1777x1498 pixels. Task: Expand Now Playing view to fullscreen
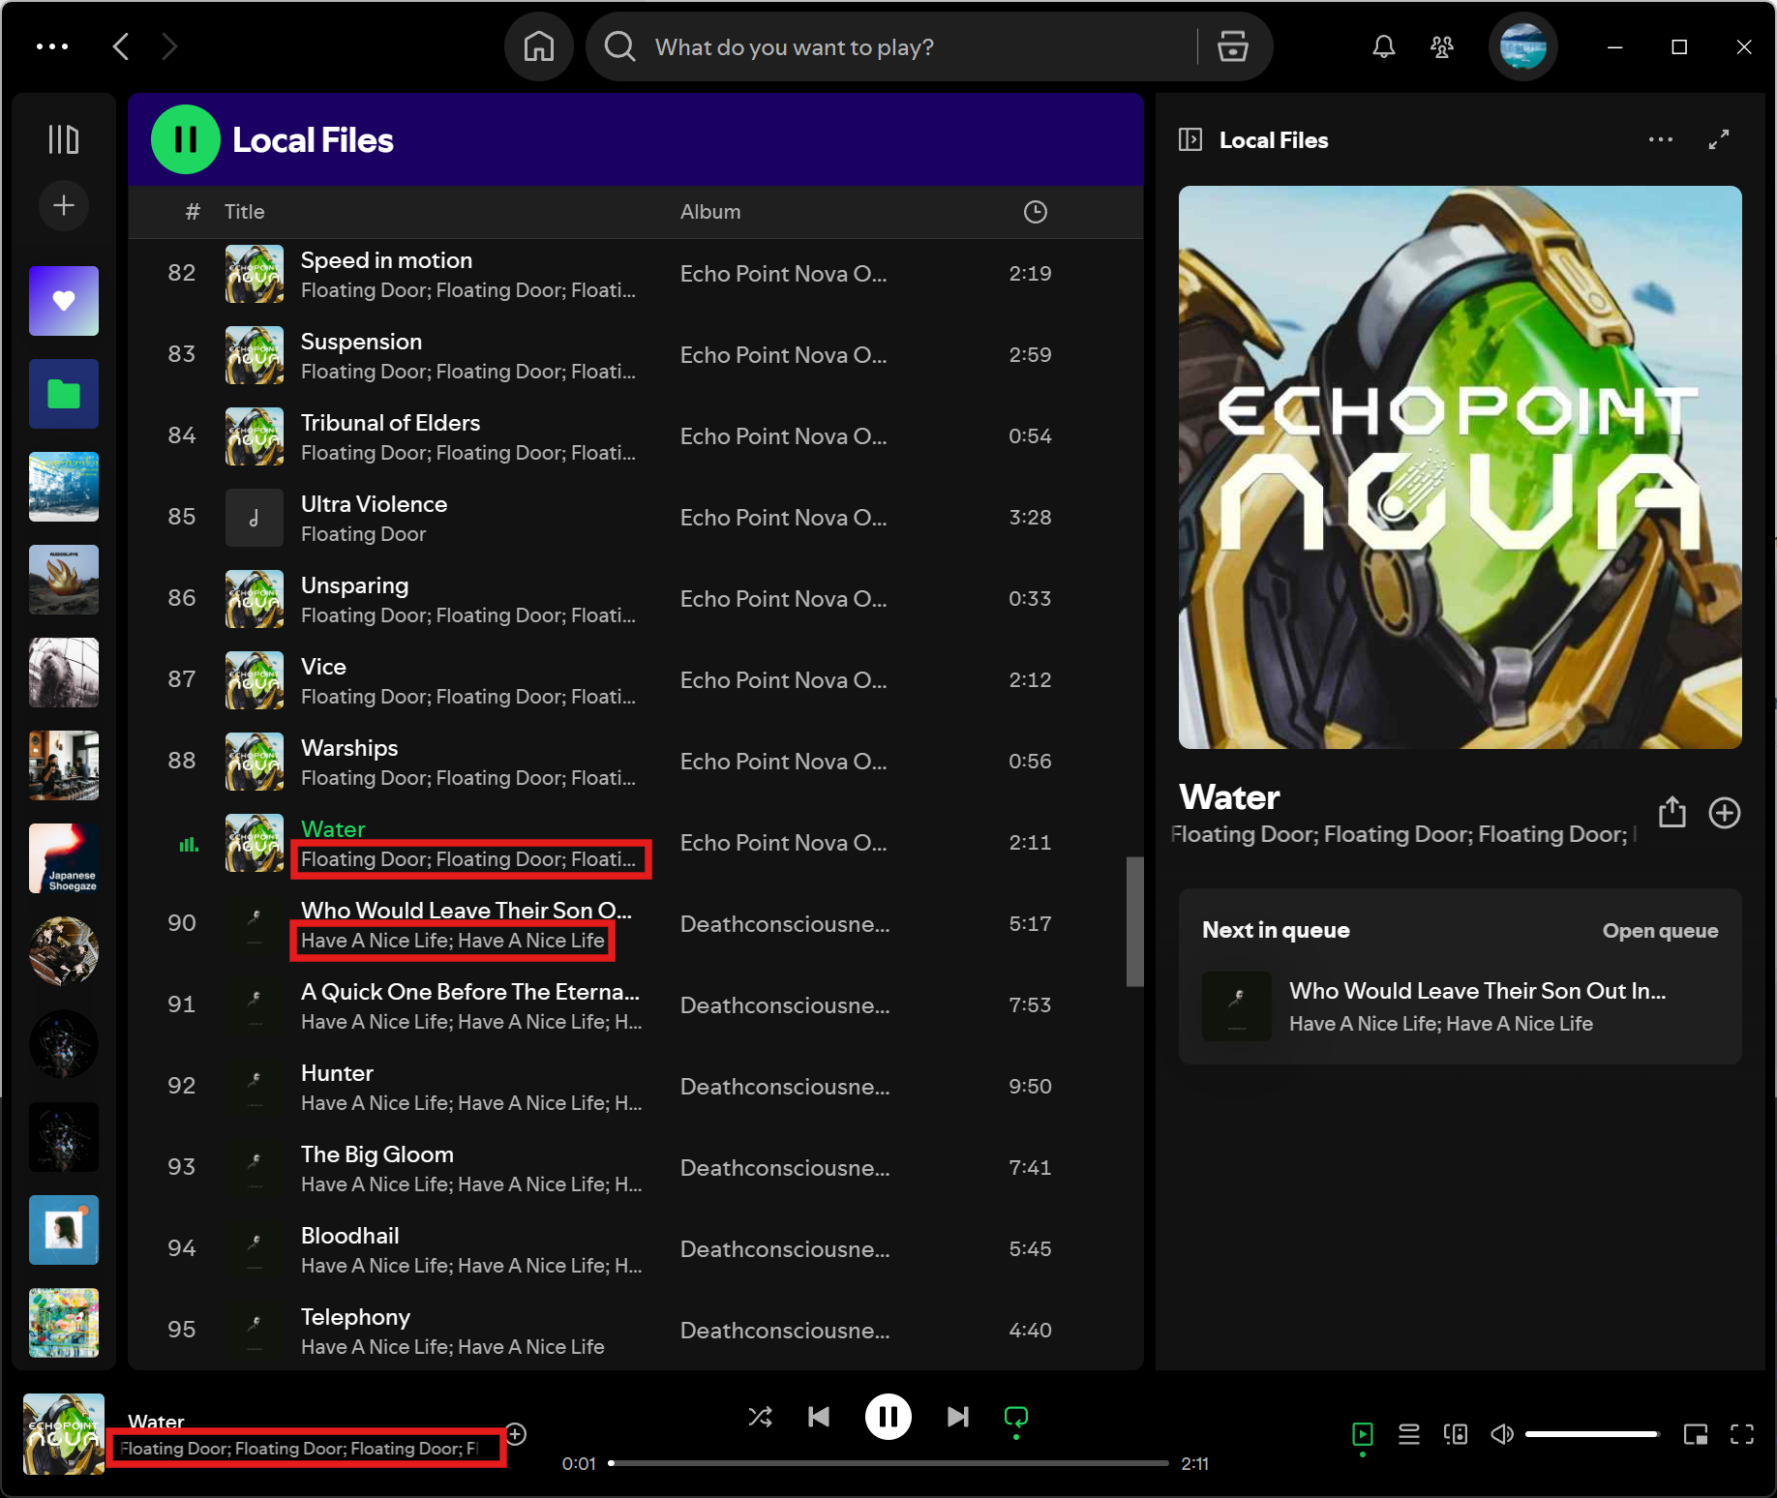[1719, 139]
